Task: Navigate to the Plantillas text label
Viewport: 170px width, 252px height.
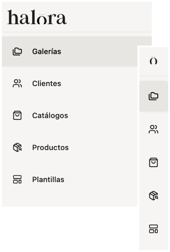Action: click(48, 180)
